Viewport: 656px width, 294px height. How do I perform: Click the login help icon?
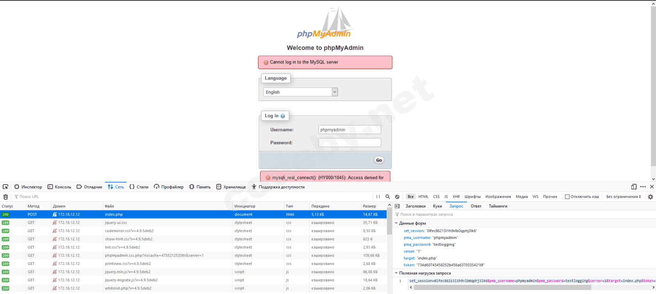282,116
